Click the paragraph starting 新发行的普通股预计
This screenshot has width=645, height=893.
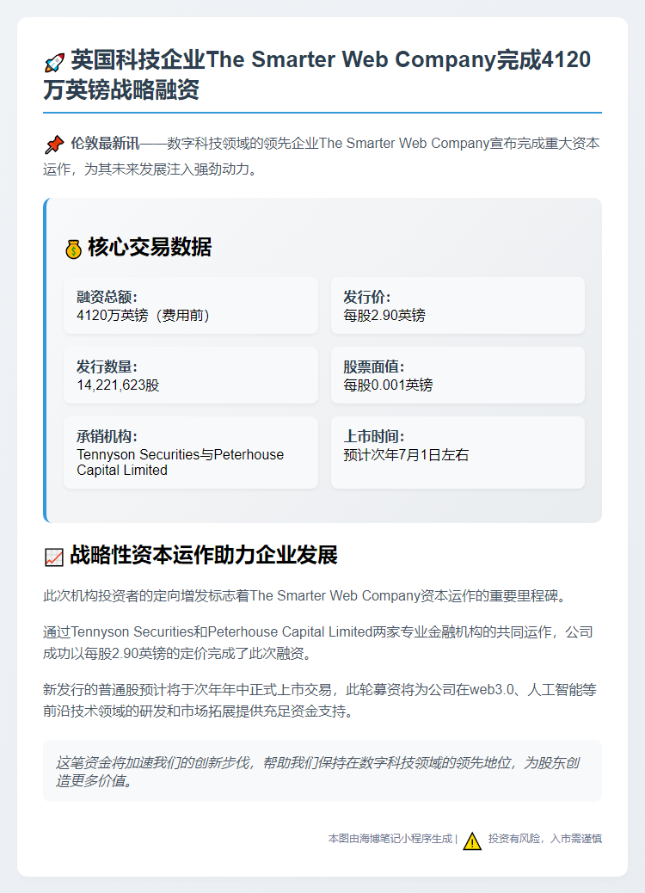pyautogui.click(x=320, y=700)
